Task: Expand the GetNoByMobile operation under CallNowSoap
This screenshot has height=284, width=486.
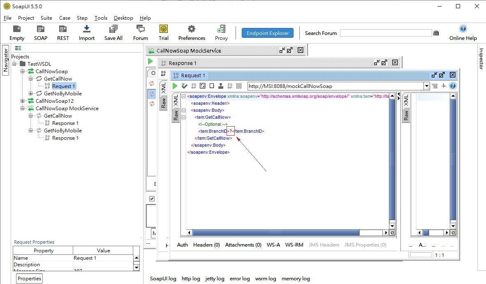Action: point(31,94)
